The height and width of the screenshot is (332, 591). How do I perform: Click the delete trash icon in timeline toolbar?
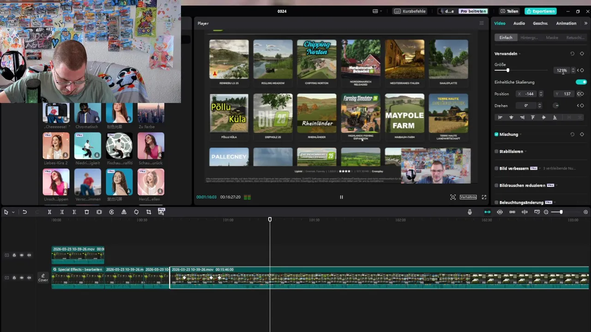[x=87, y=212]
